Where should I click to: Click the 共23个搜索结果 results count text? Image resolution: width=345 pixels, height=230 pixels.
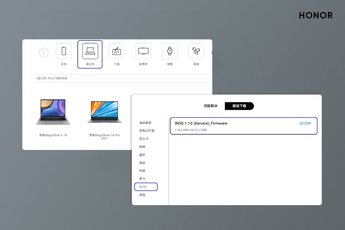(57, 78)
